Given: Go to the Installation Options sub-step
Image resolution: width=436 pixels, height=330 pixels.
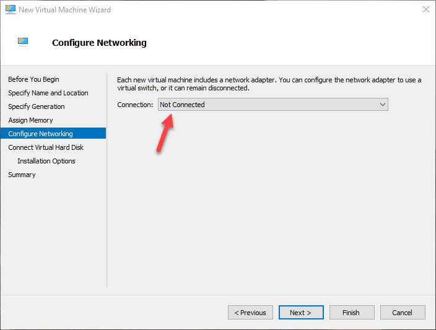Looking at the screenshot, I should (x=46, y=161).
